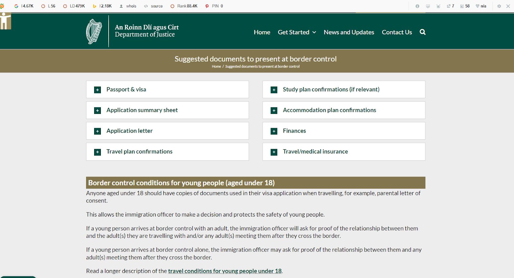Viewport: 514px width, 278px height.
Task: Go to the Home navigation item
Action: pyautogui.click(x=262, y=32)
